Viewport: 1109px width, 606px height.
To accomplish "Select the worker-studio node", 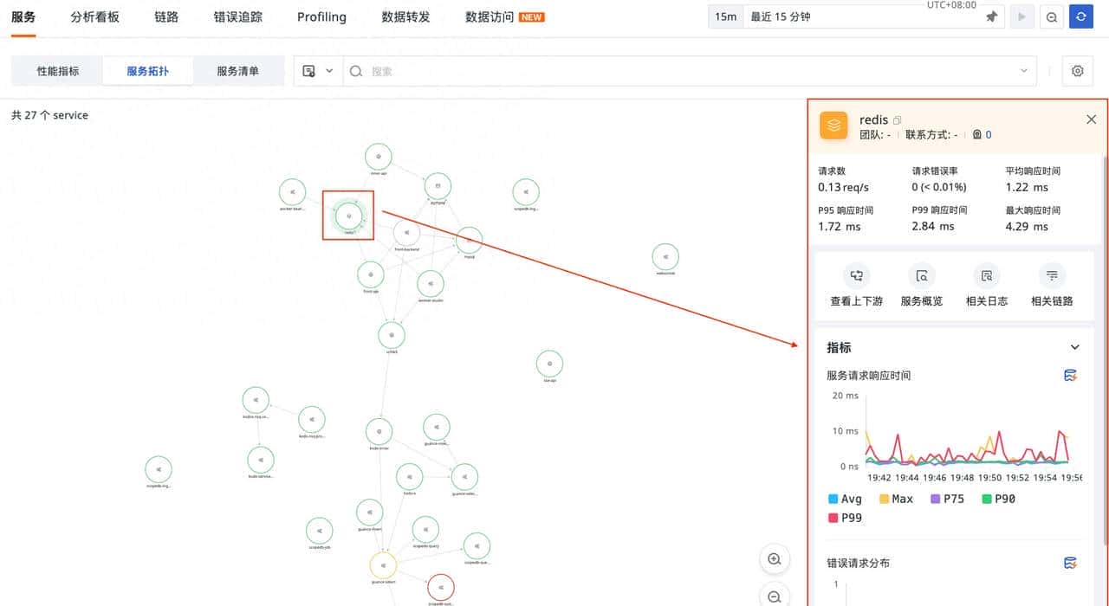I will pos(431,284).
